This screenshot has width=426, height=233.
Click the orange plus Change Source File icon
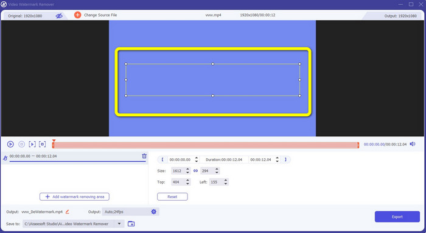pos(77,15)
